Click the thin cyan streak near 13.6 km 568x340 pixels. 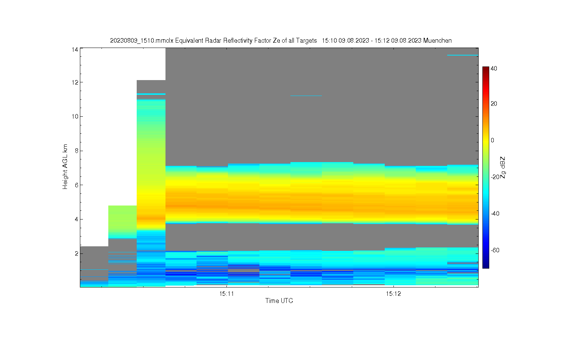[463, 56]
